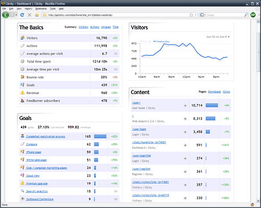Click the status bar icon at bottom right
Screen dimensions: 261x208
click(x=252, y=205)
